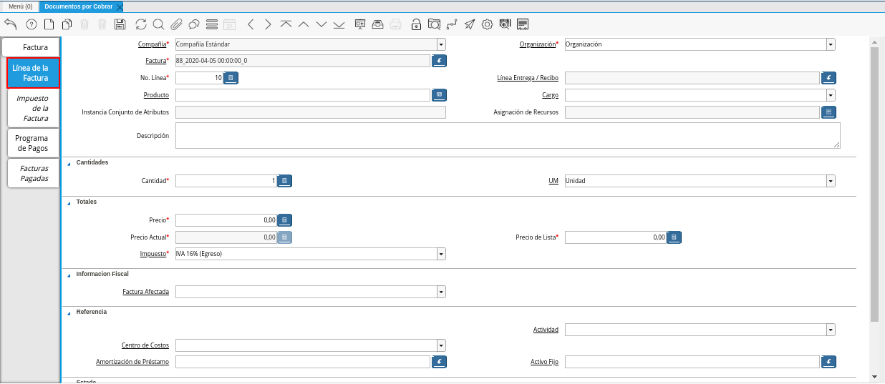
Task: Collapse the Cantidades section
Action: click(69, 163)
